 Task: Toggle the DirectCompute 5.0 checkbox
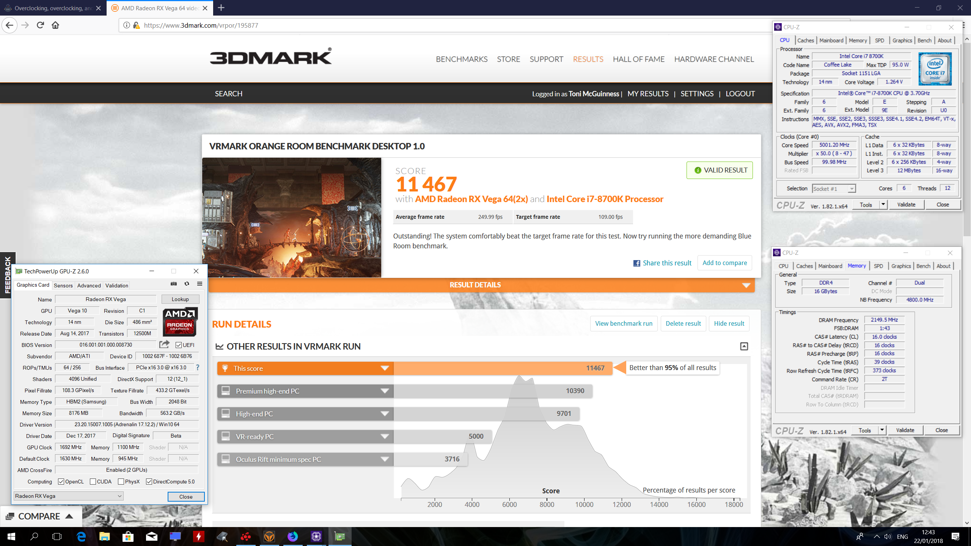coord(149,482)
